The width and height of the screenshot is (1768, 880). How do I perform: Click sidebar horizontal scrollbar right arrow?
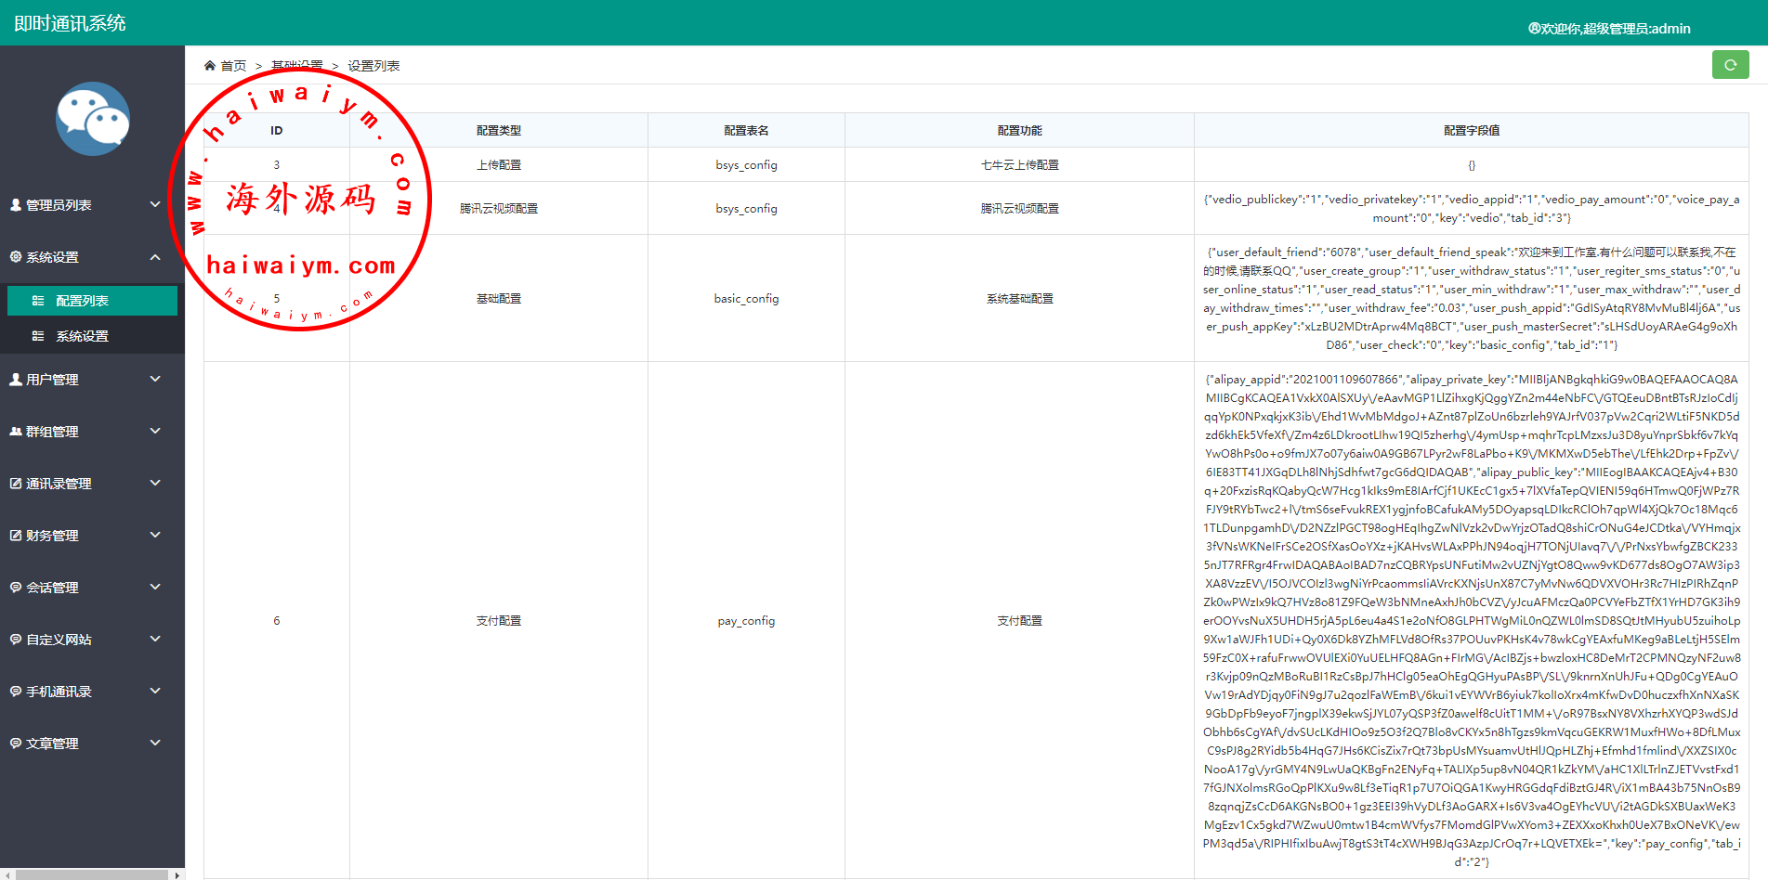coord(177,874)
